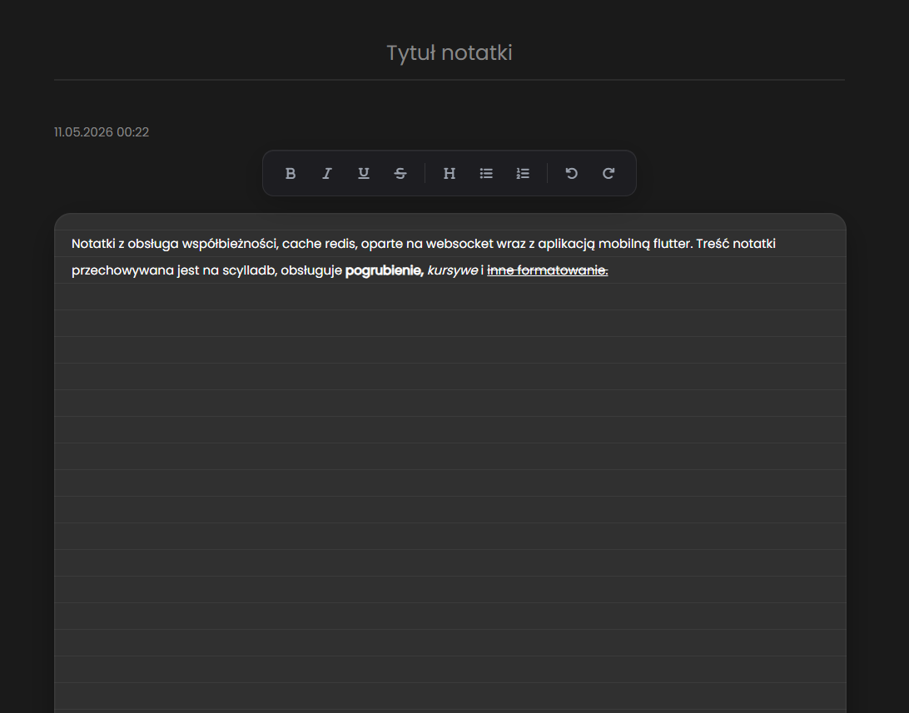Click the struck-through text 'inne formatowanie.'
This screenshot has width=909, height=713.
[x=547, y=270]
